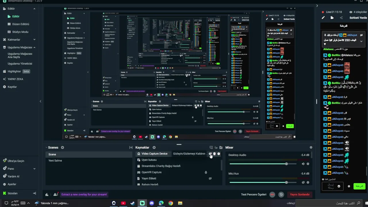Open performance stats bar chart icon

click(x=47, y=195)
